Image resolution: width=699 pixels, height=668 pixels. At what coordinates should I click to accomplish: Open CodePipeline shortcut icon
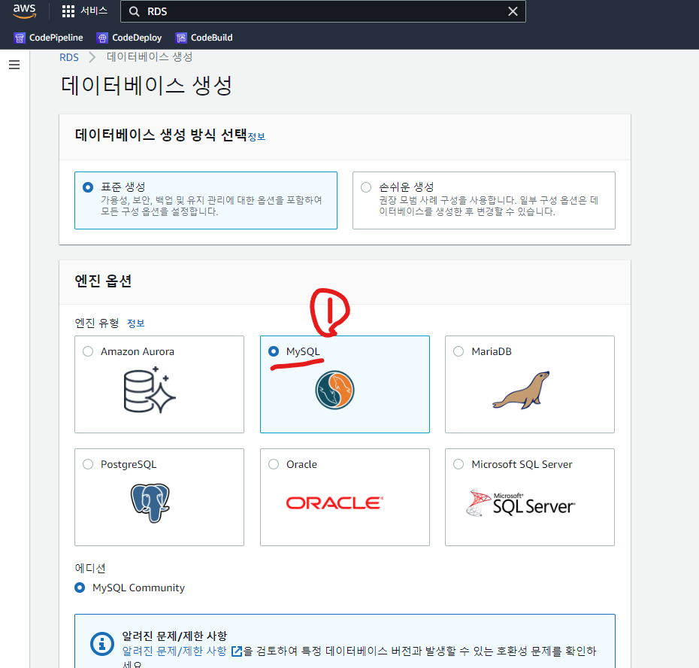(x=20, y=38)
